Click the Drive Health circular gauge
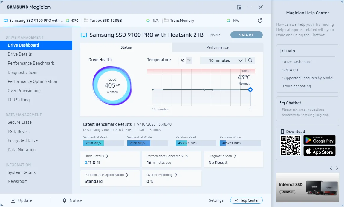 tap(112, 86)
